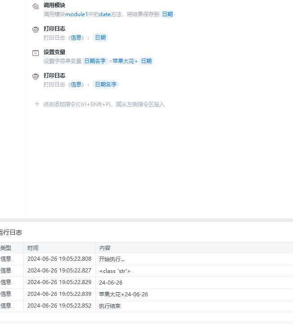Select the log row with <class 'str'>
This screenshot has height=326, width=293.
coord(115,271)
